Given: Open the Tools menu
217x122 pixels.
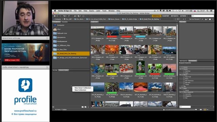Looking at the screenshot, I should click(x=104, y=11).
